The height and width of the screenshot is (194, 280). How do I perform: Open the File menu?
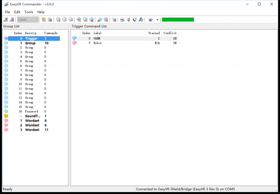(x=7, y=12)
